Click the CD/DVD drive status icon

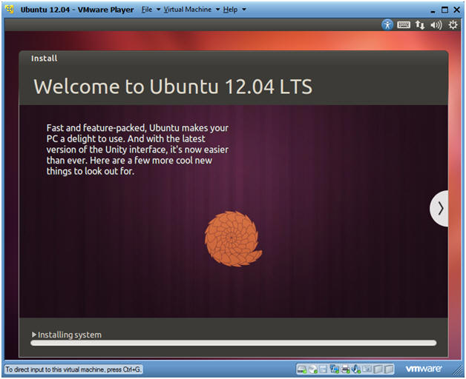click(312, 369)
